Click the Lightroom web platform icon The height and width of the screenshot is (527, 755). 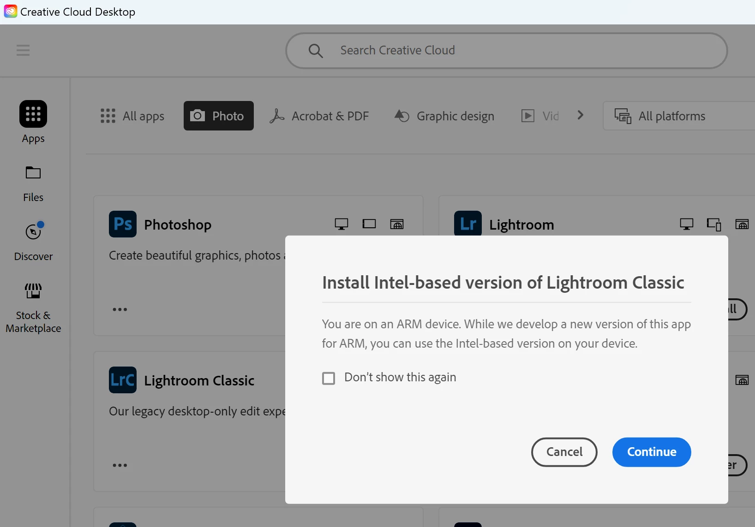coord(742,224)
